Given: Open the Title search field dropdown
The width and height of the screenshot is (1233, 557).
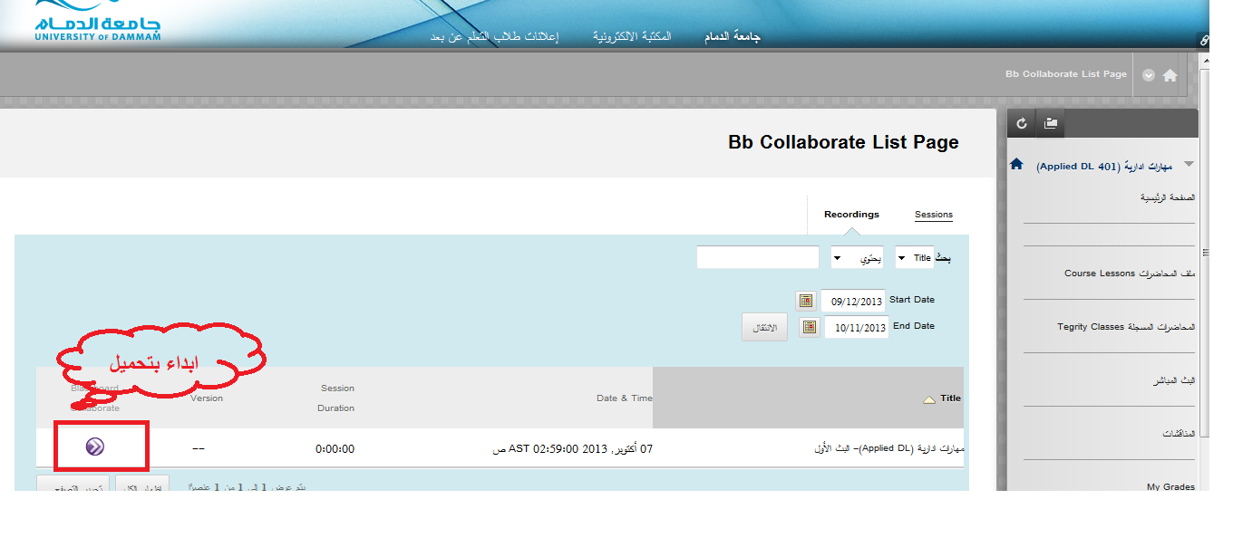Looking at the screenshot, I should click(x=915, y=258).
